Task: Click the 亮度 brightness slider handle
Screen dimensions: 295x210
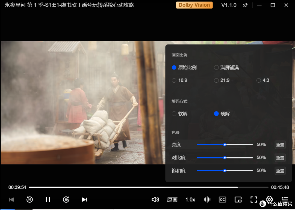Action: [x=225, y=145]
